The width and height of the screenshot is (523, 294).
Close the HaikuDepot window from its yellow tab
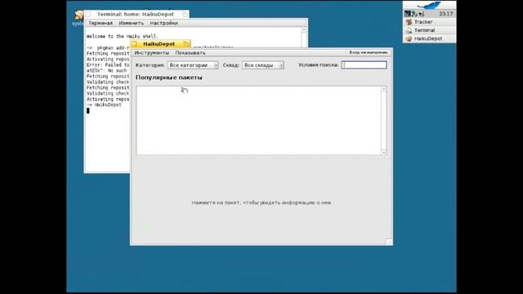(134, 44)
